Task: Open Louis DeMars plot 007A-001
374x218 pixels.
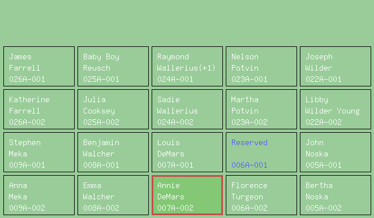Action: click(x=187, y=152)
